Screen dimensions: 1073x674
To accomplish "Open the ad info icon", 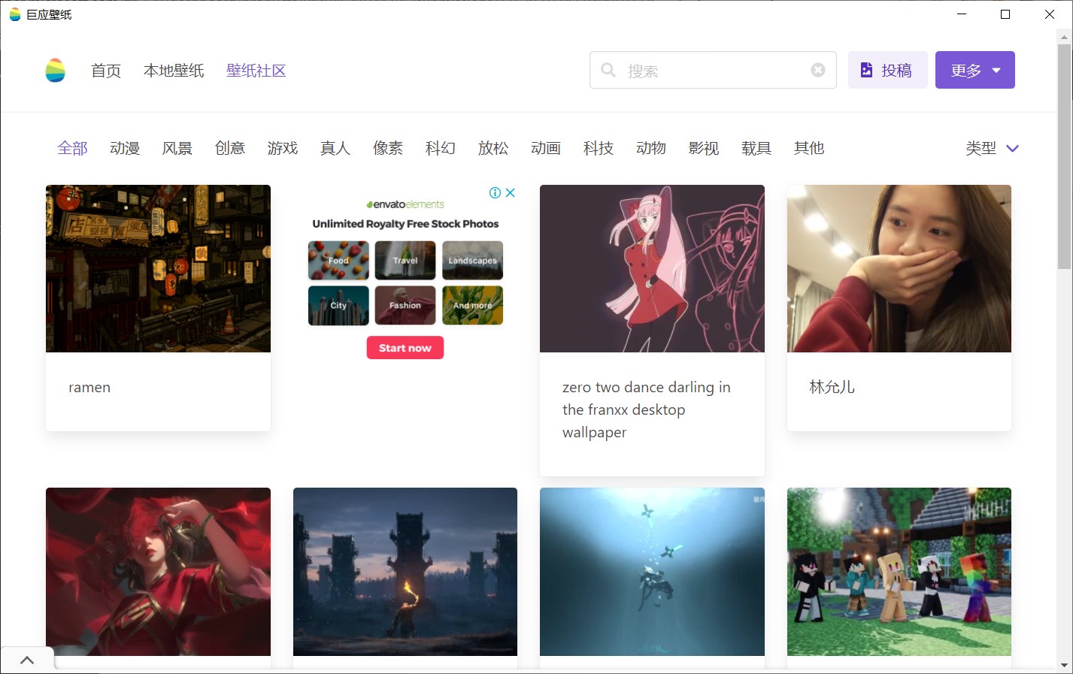I will [x=495, y=193].
